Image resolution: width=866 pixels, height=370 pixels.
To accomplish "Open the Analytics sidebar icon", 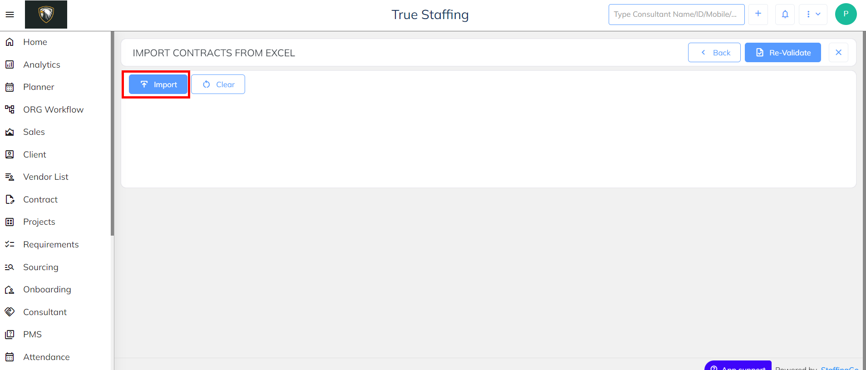I will 10,64.
